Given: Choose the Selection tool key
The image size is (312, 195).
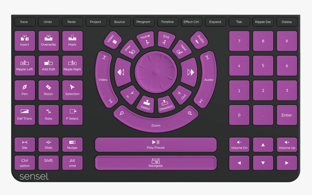Looking at the screenshot, I should (x=72, y=90).
